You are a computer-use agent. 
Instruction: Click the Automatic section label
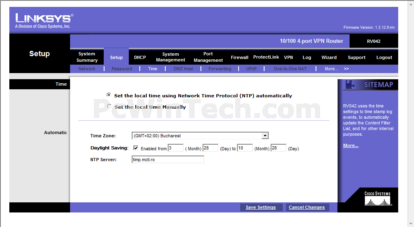(x=55, y=132)
